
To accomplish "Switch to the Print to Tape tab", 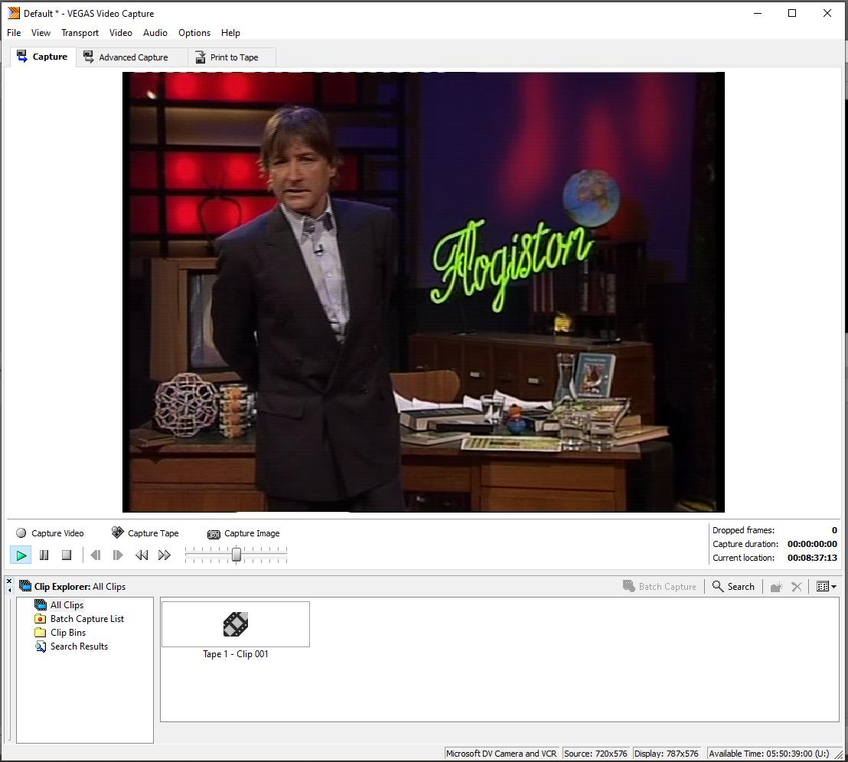I will coord(227,57).
